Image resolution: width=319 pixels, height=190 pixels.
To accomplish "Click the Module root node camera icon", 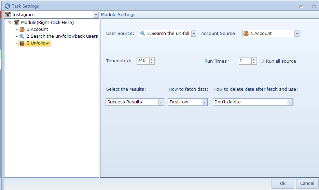I will tap(16, 23).
